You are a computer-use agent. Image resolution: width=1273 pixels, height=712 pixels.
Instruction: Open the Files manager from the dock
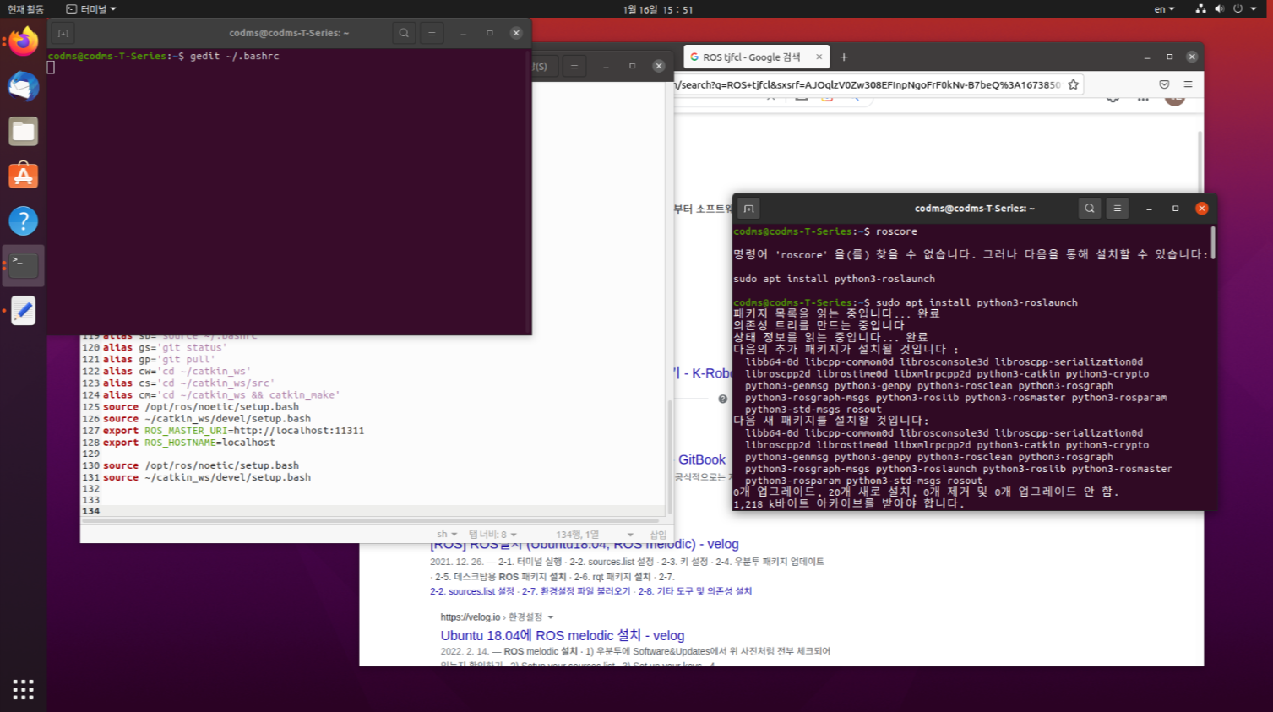24,131
